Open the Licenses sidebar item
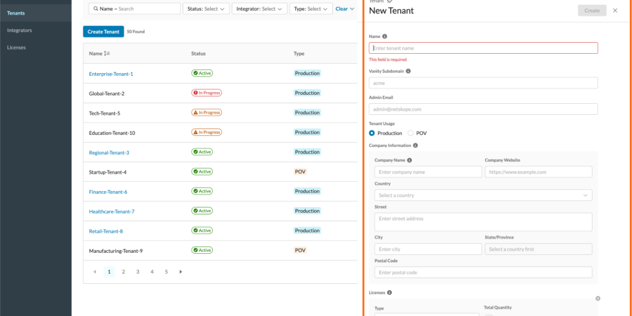The height and width of the screenshot is (316, 632). click(16, 48)
